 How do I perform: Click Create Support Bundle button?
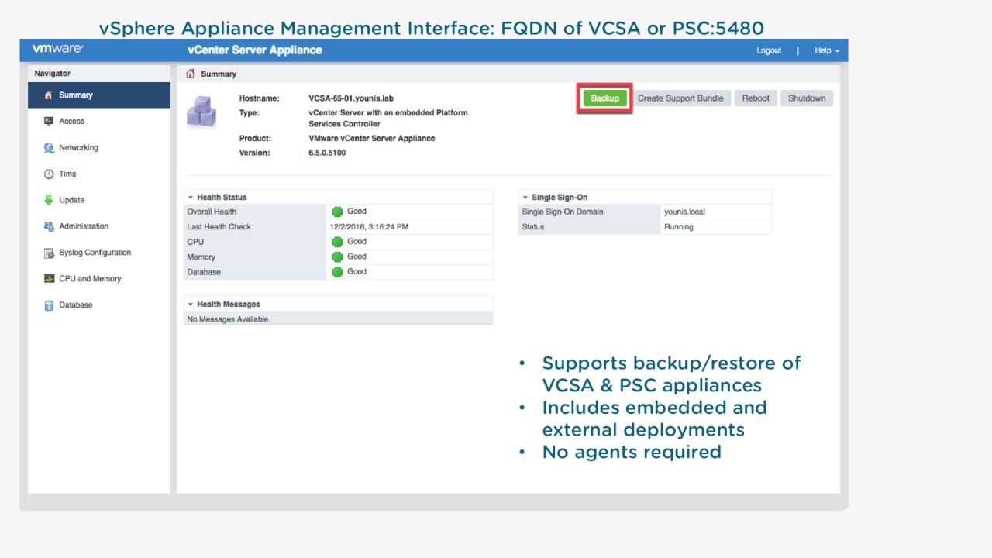(x=680, y=98)
